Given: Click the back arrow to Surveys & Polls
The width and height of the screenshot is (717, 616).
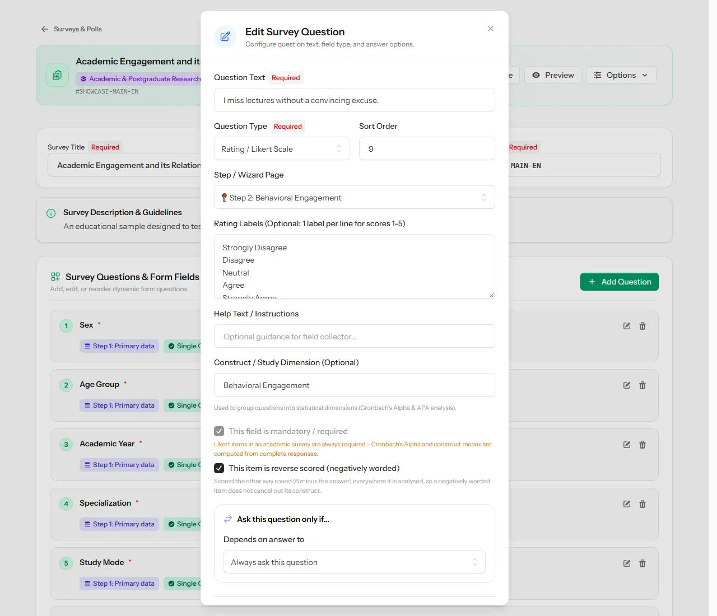Looking at the screenshot, I should [x=45, y=29].
